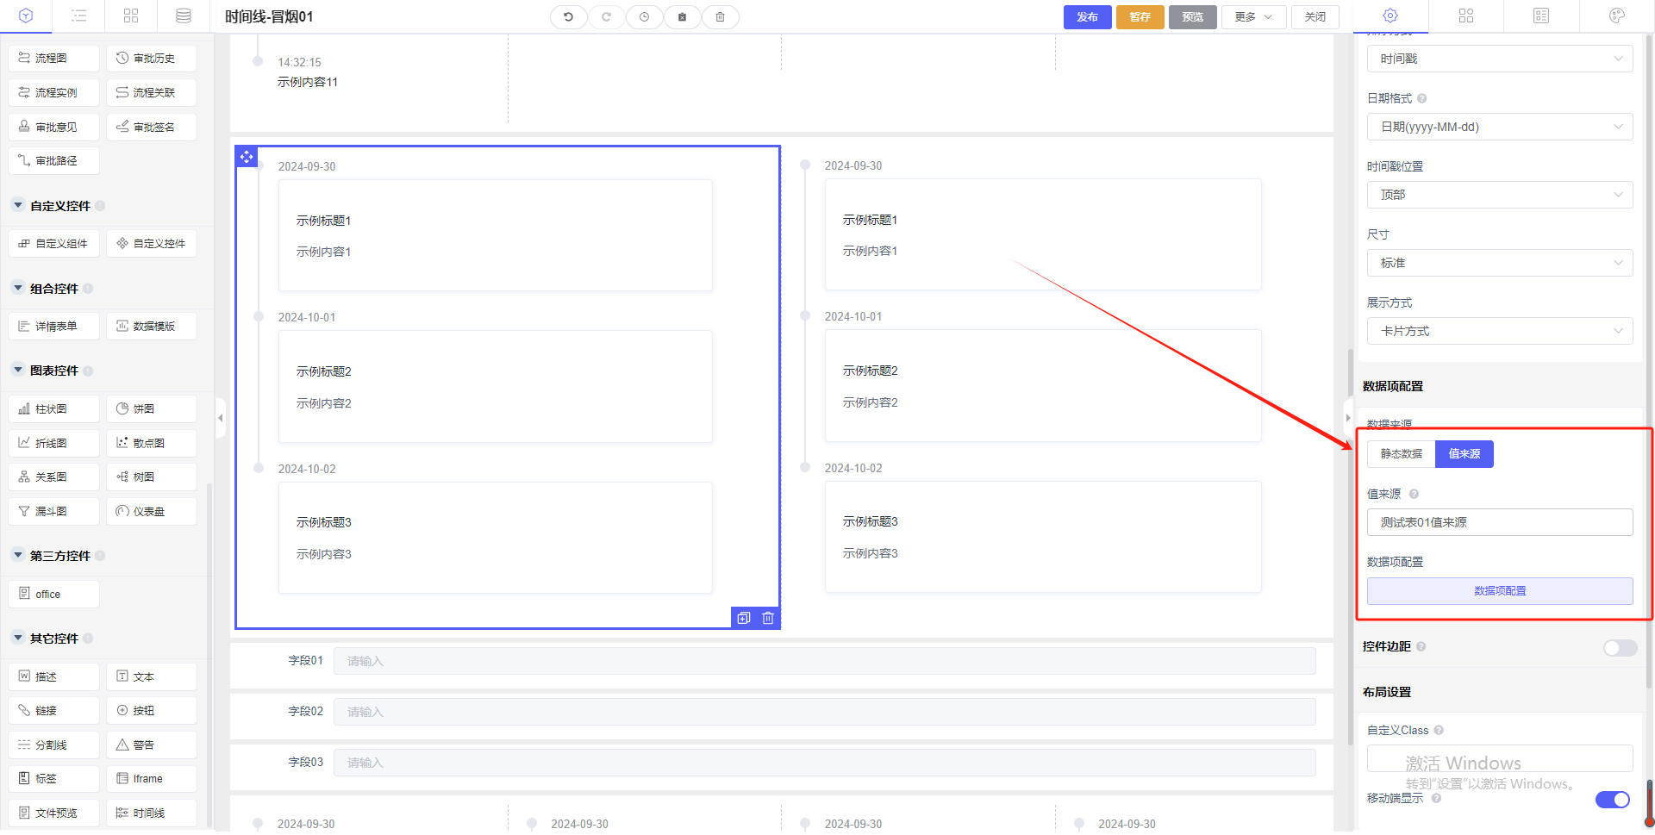
Task: Open the 更多 dropdown menu
Action: pyautogui.click(x=1252, y=17)
